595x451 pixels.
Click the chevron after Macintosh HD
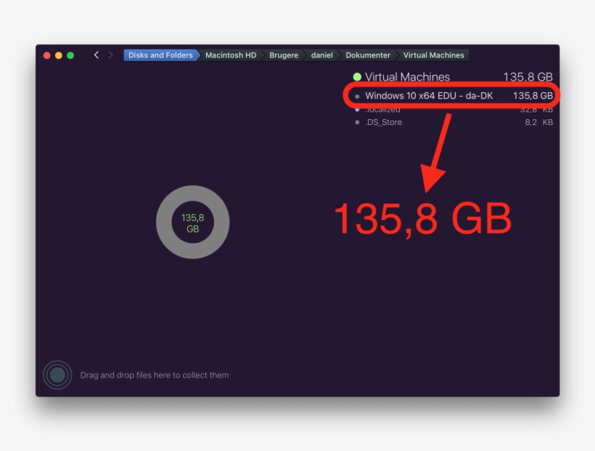263,54
